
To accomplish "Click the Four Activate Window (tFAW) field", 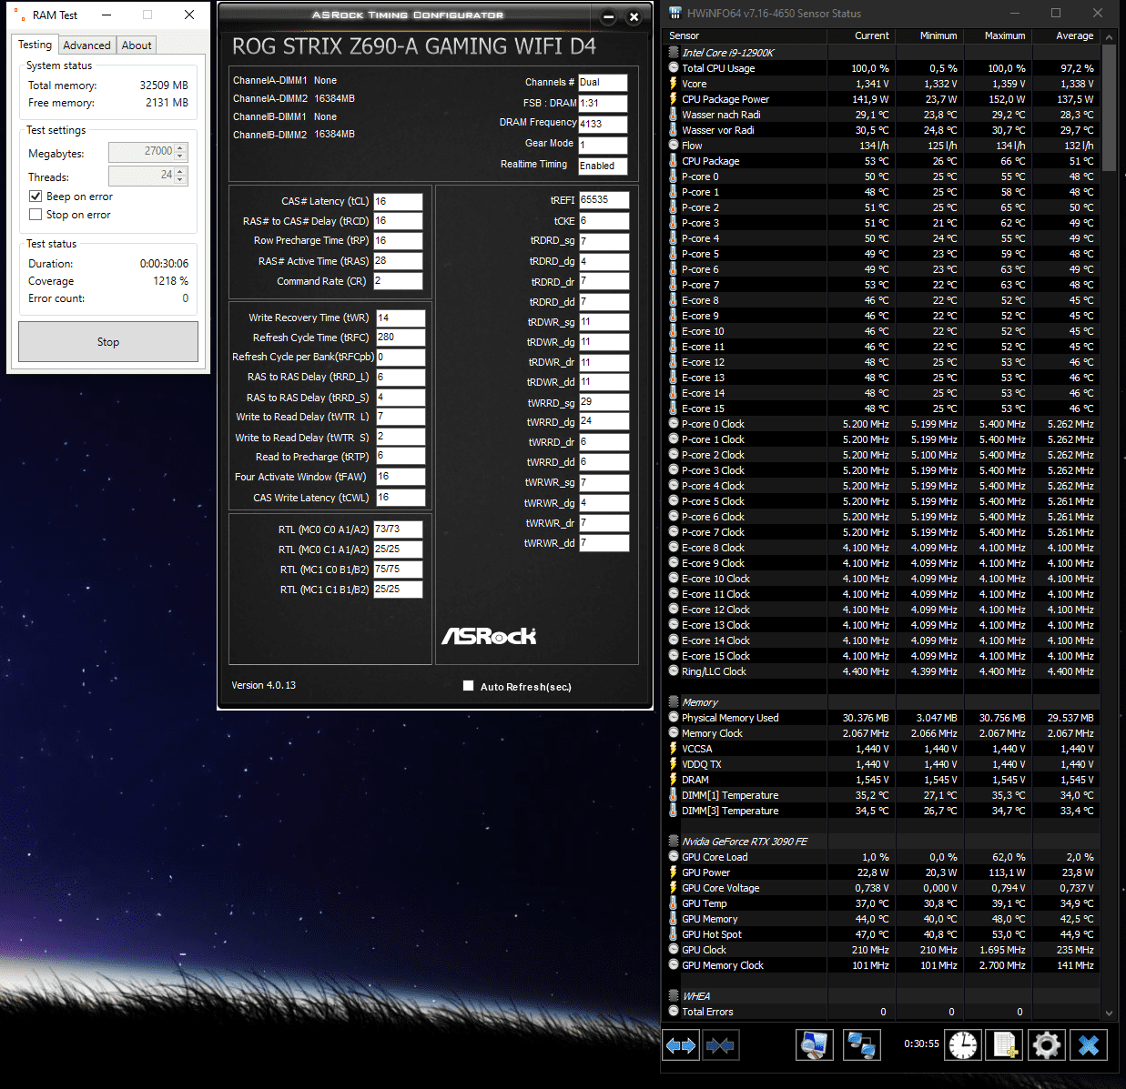I will pyautogui.click(x=401, y=477).
